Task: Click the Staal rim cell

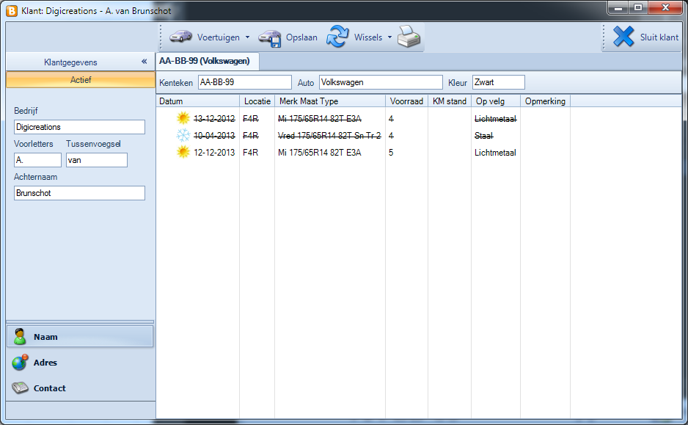Action: tap(484, 136)
